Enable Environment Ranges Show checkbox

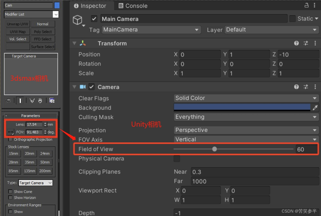coord(10,211)
